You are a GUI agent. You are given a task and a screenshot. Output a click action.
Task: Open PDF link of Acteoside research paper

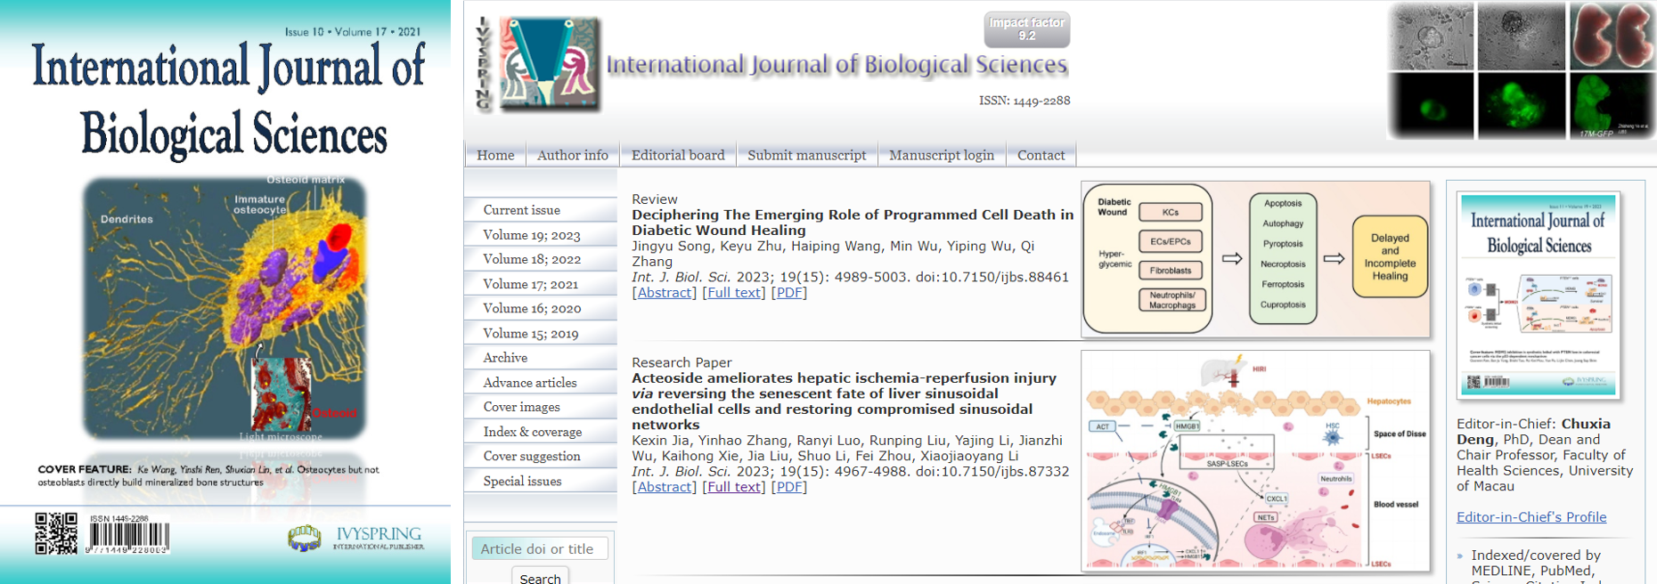point(788,487)
